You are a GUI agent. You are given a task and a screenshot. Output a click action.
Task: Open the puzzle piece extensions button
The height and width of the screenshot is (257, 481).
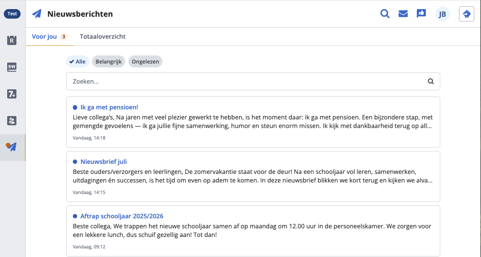pyautogui.click(x=467, y=14)
